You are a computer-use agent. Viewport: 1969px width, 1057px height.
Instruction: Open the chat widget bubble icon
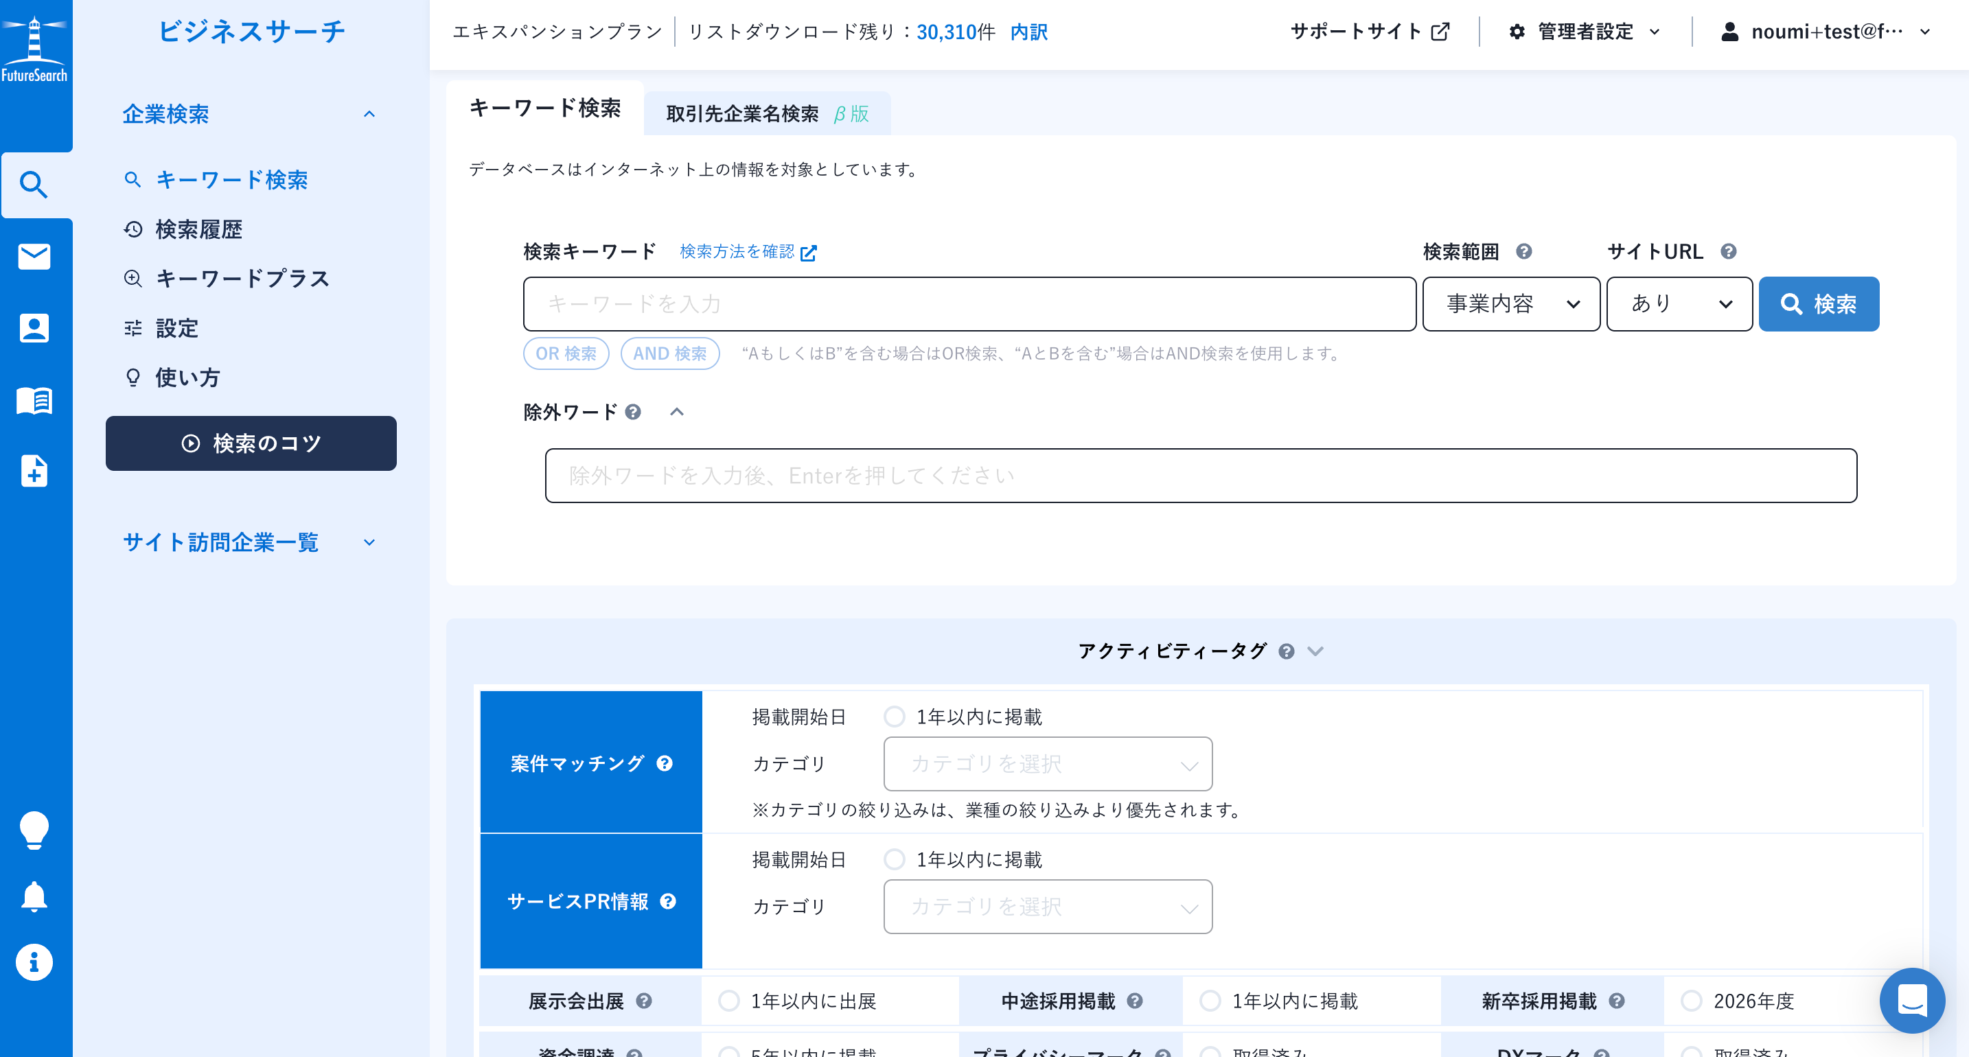coord(1911,1001)
